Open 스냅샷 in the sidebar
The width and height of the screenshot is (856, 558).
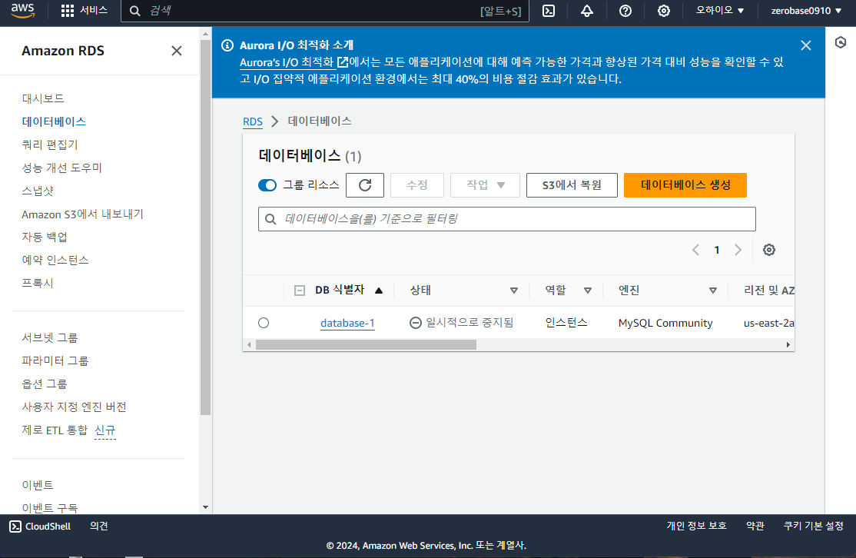38,191
